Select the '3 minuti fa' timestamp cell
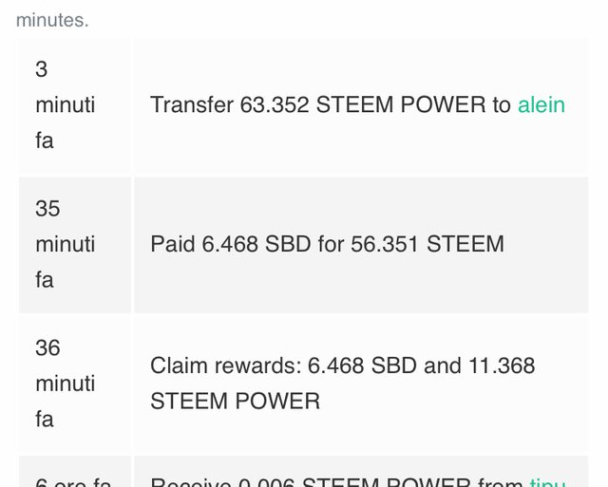Screen dimensions: 608x487 point(75,105)
